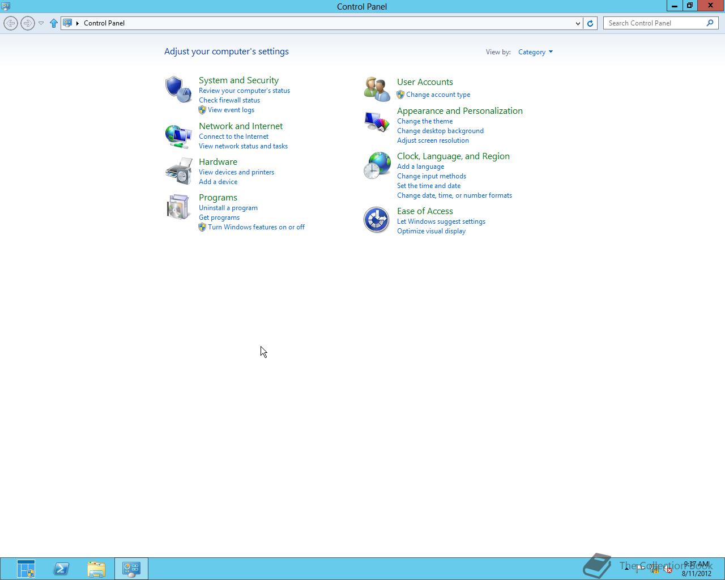Click Set the time and date
The width and height of the screenshot is (725, 580).
(x=429, y=186)
